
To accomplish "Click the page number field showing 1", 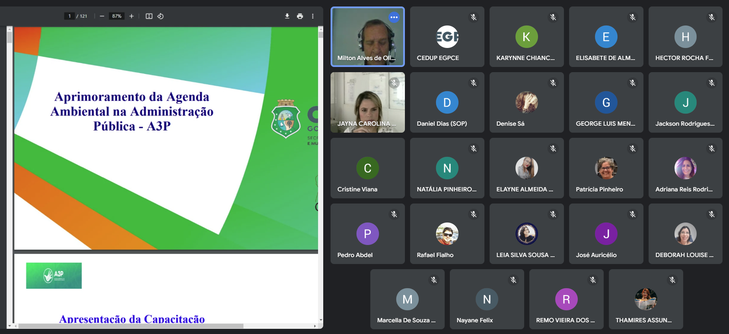I will 70,16.
